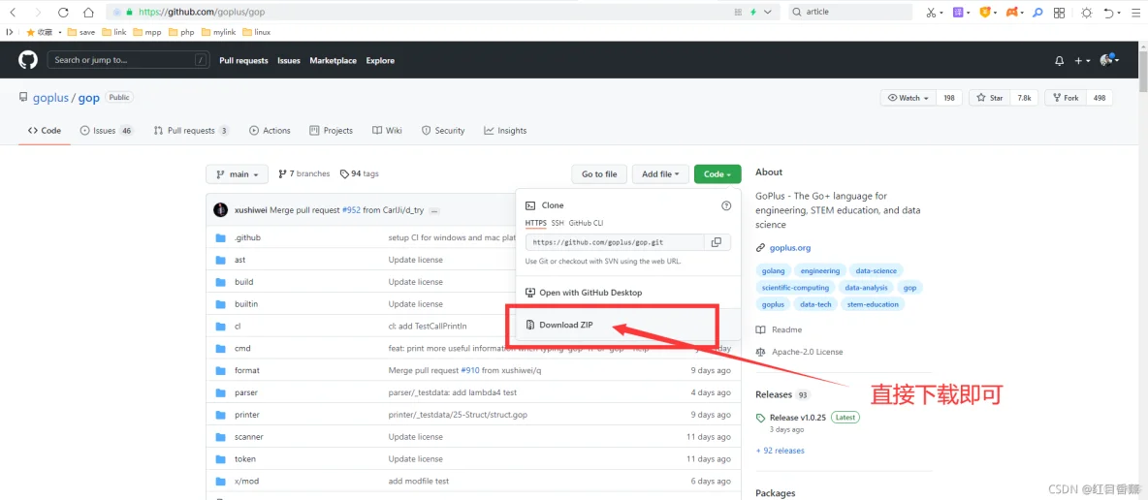This screenshot has height=500, width=1148.
Task: Click the browser 'article' search box
Action: 850,13
